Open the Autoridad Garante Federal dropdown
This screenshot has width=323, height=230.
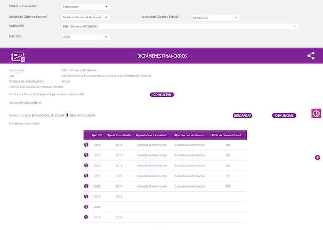pos(85,17)
